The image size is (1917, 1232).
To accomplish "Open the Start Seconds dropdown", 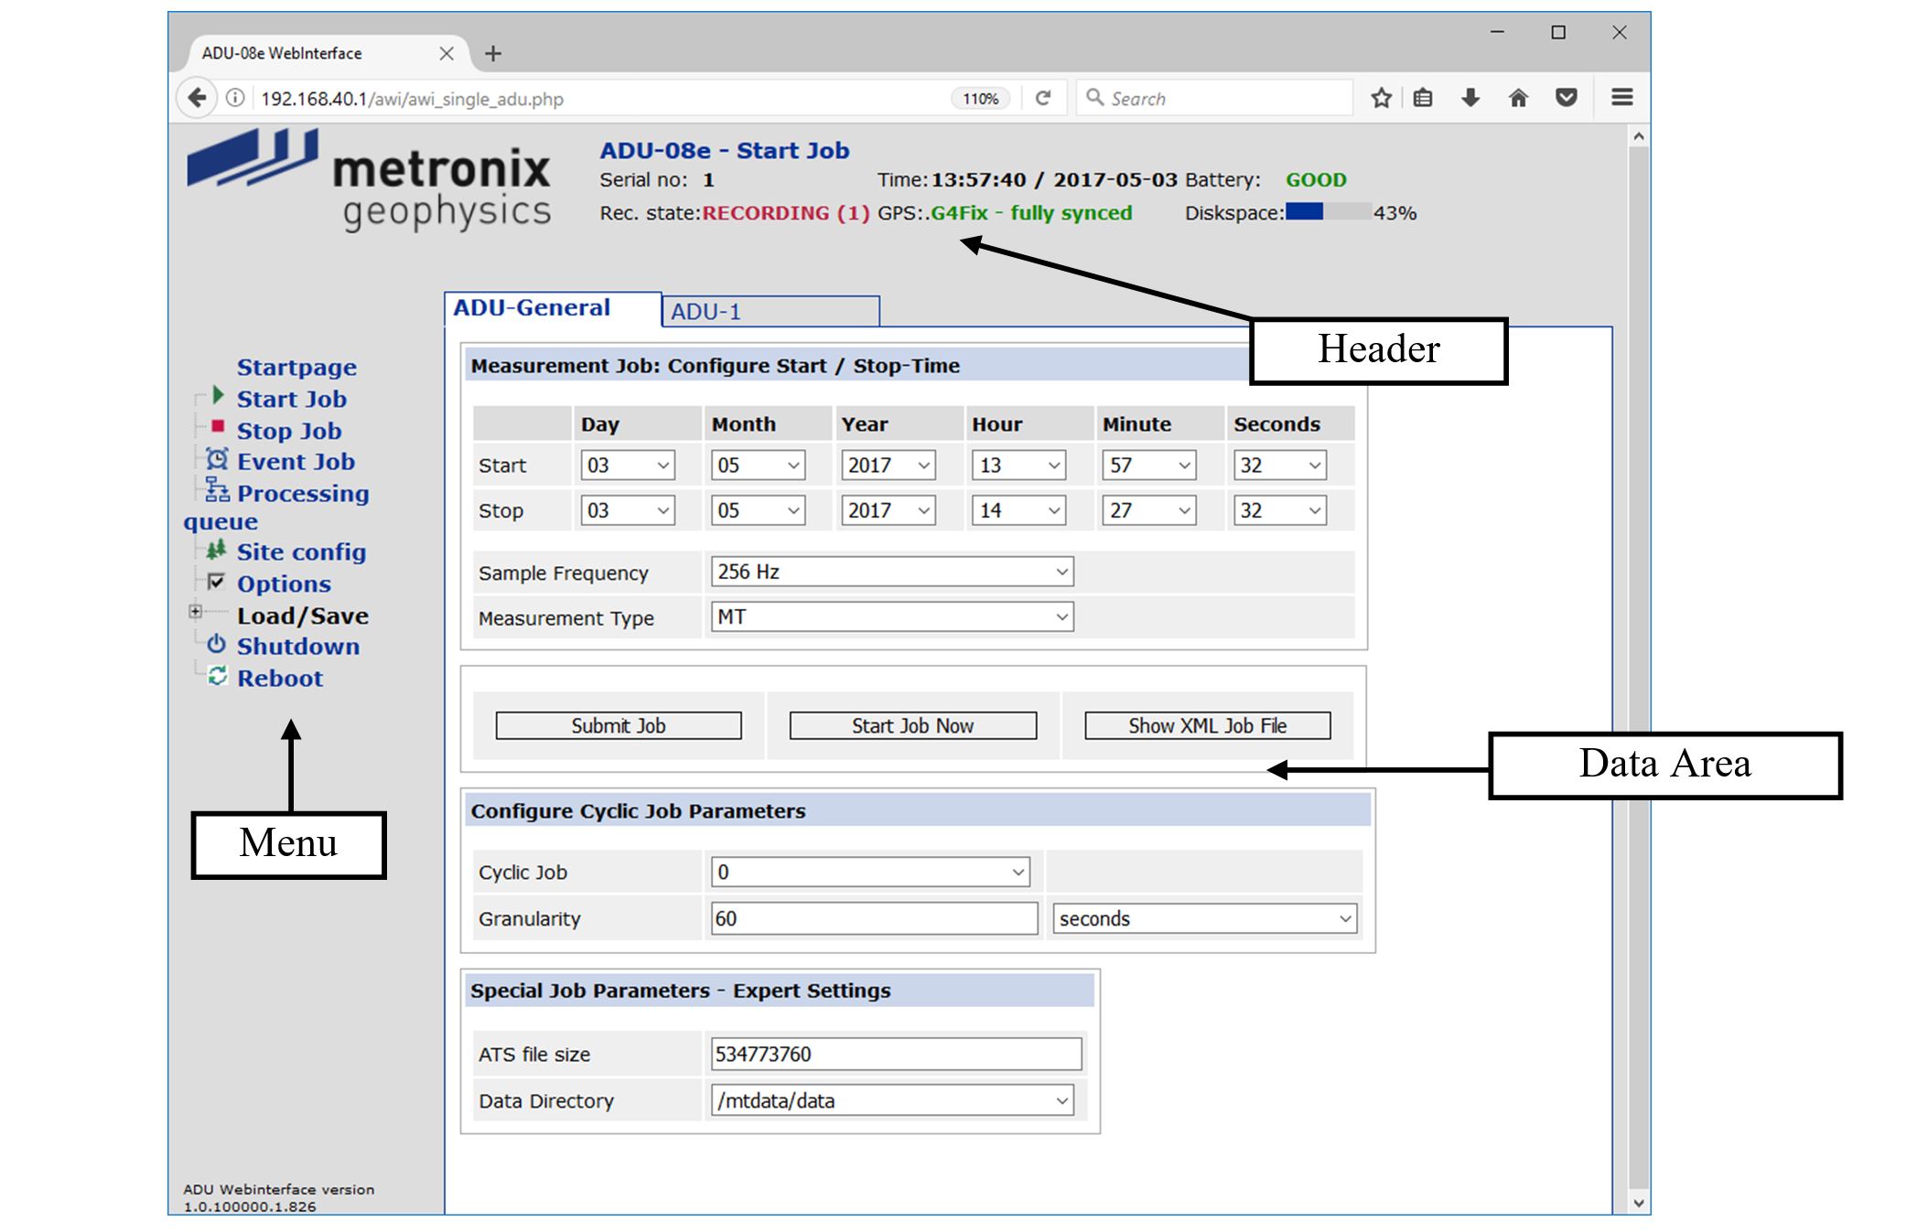I will [x=1280, y=466].
